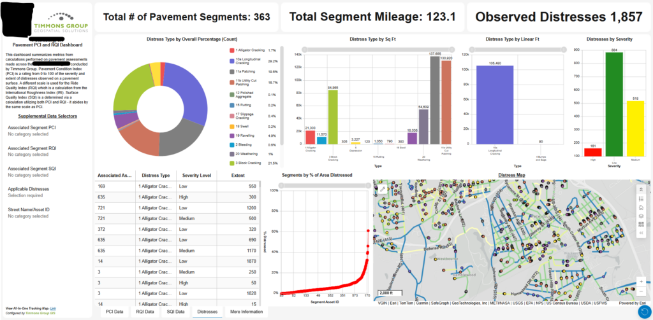
Task: Follow the All-In-One Tracking Map Link
Action: [52, 309]
